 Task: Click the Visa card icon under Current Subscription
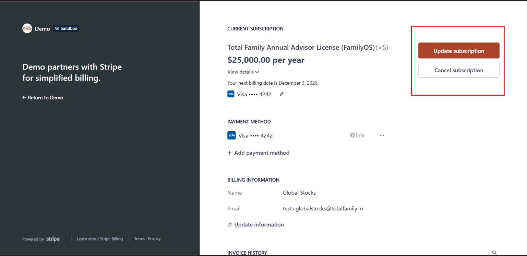click(x=231, y=94)
